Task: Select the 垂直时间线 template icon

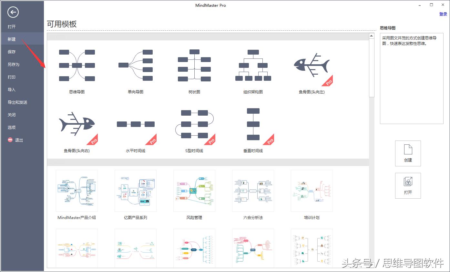Action: pyautogui.click(x=253, y=124)
